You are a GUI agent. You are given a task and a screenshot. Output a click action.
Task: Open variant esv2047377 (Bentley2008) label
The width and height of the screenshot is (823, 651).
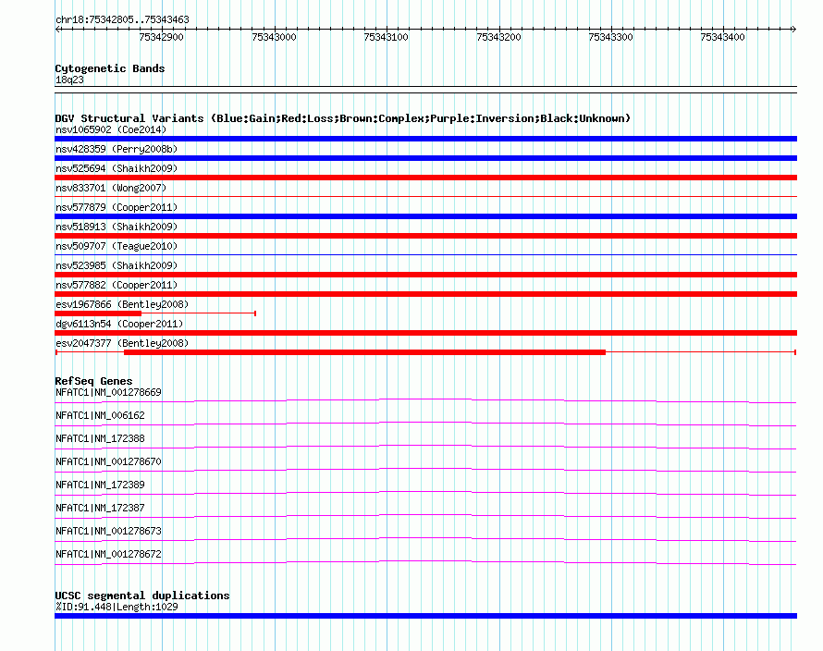[122, 343]
